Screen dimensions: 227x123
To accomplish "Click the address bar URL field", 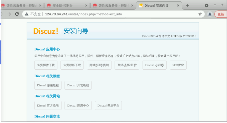I will 110,14.
